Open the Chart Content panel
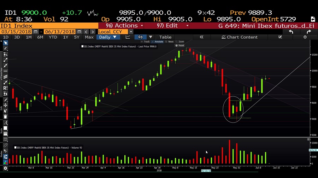 point(239,37)
